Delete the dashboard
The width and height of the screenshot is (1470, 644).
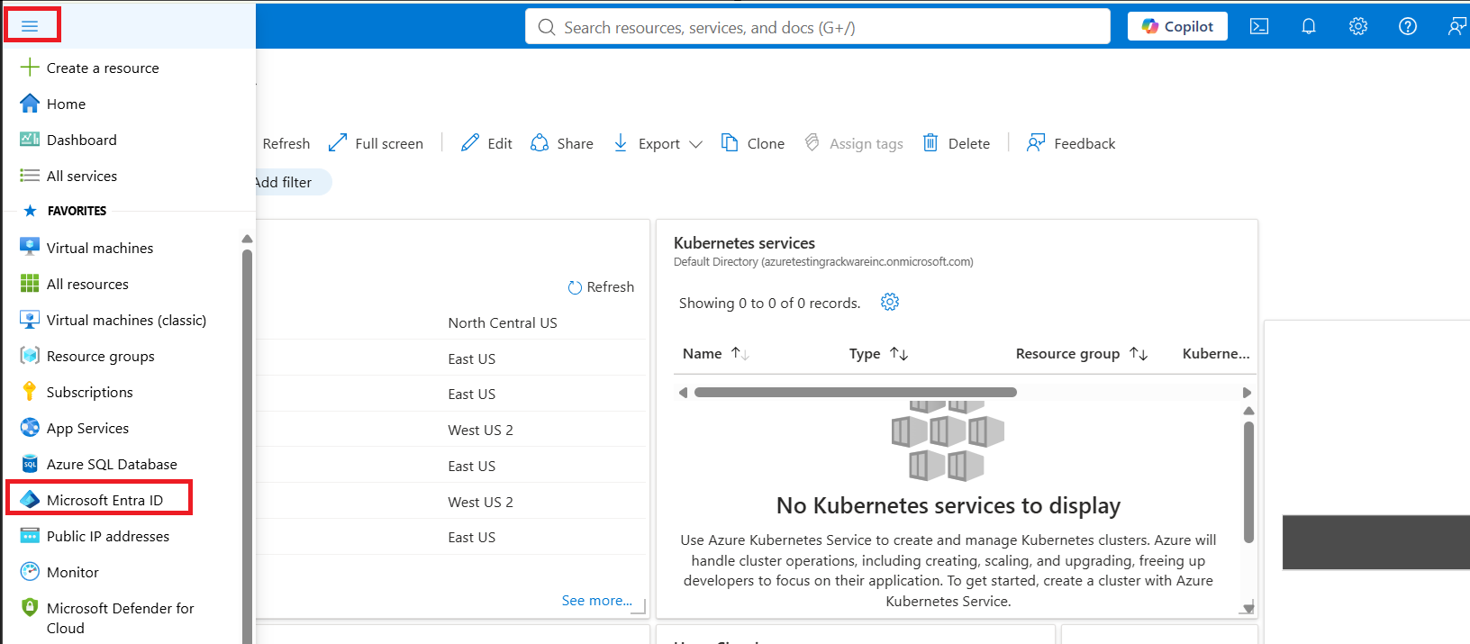point(957,143)
